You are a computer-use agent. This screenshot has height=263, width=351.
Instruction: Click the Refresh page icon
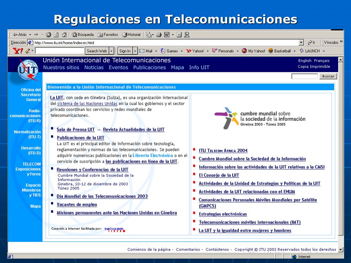point(56,35)
